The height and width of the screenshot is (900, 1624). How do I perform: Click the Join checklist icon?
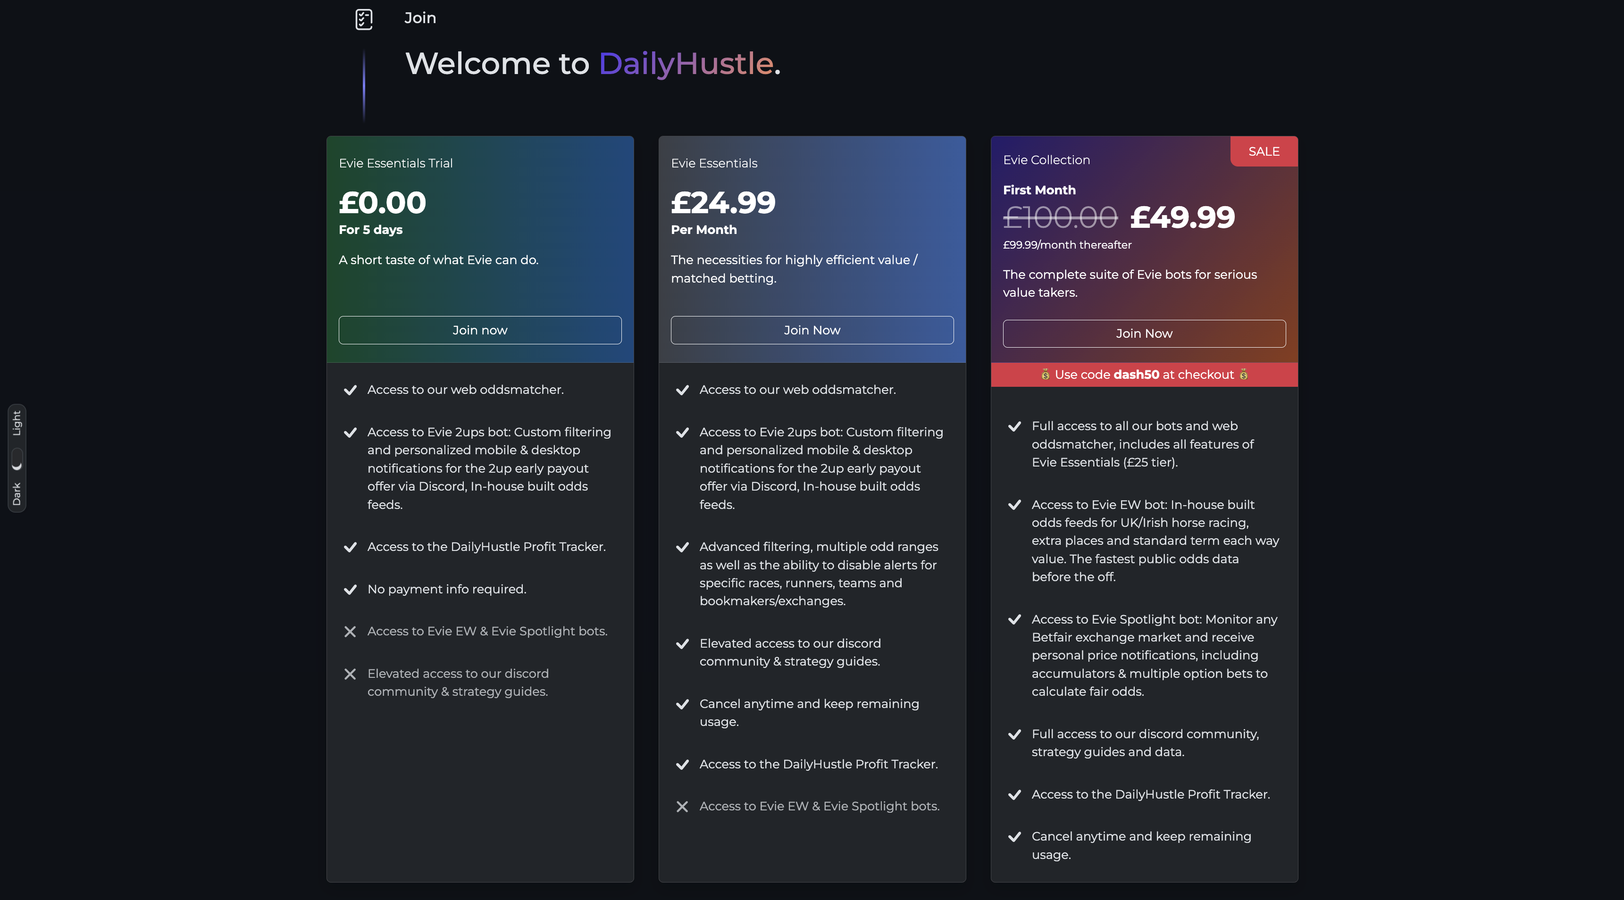tap(364, 19)
